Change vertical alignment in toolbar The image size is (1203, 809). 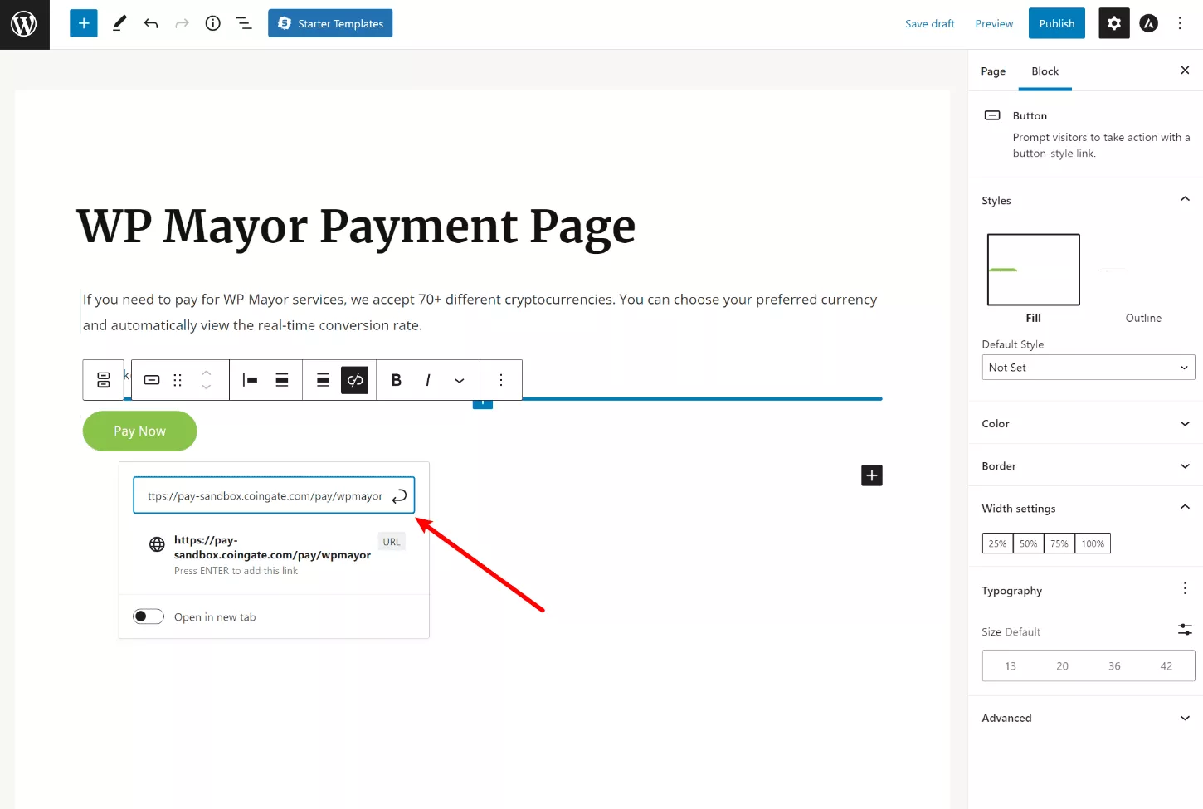click(282, 380)
